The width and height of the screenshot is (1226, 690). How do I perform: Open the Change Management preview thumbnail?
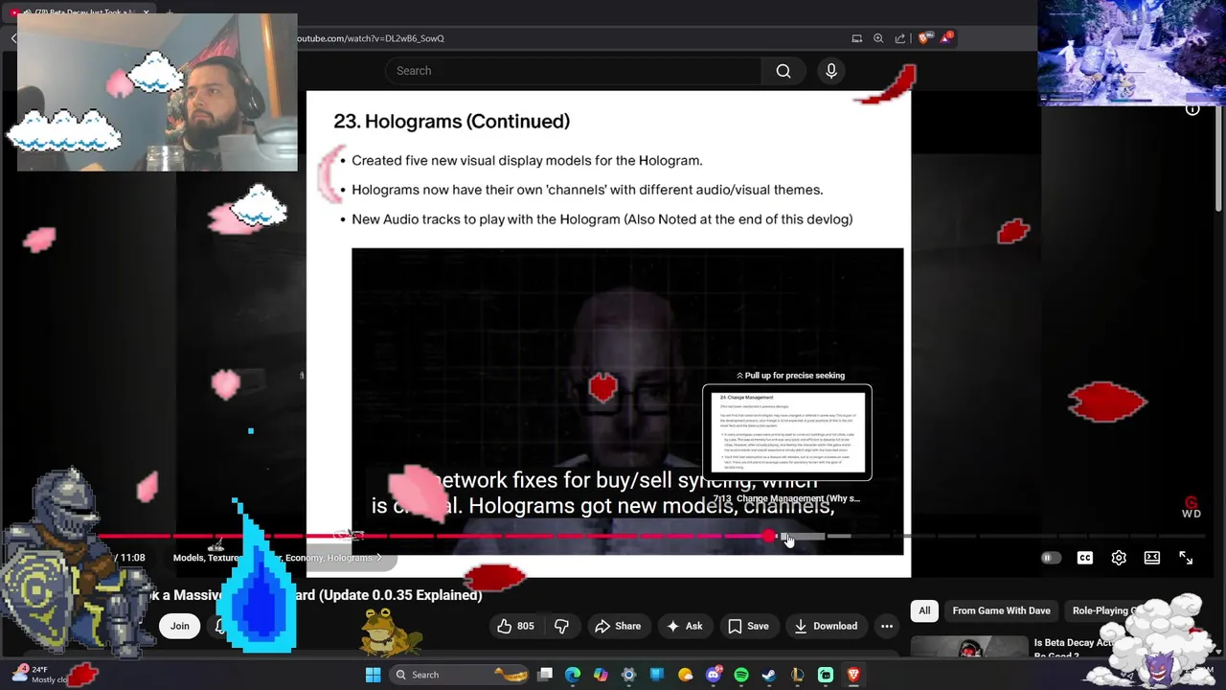pos(787,433)
